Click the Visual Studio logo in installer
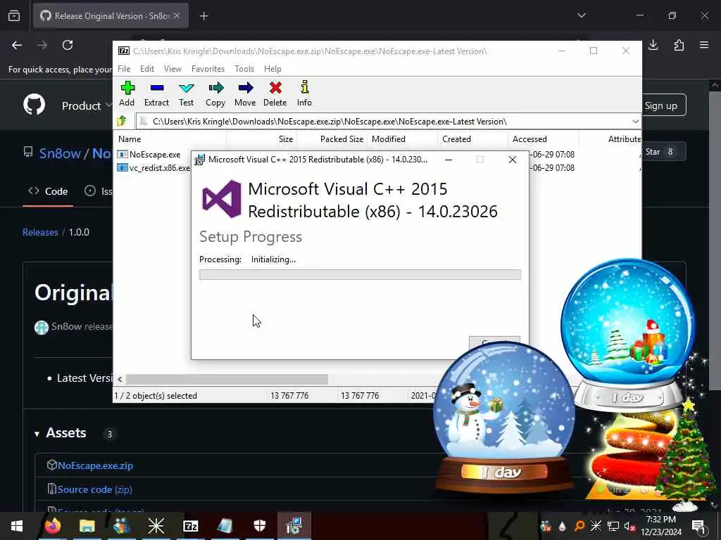721x540 pixels. point(222,199)
